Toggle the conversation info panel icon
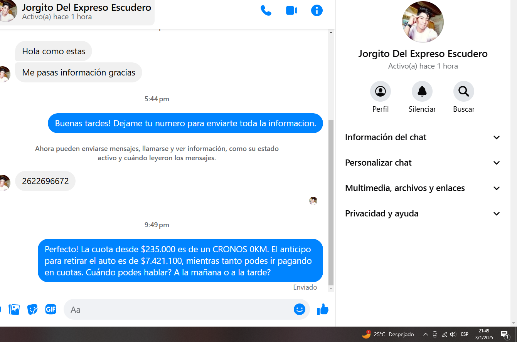 (317, 10)
